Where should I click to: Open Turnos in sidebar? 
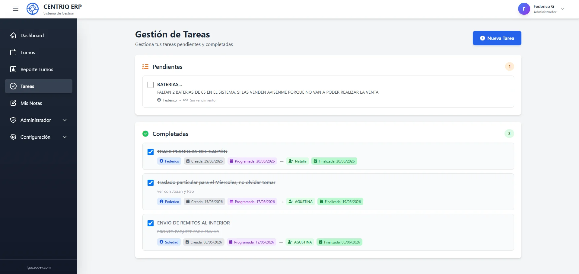pos(39,52)
